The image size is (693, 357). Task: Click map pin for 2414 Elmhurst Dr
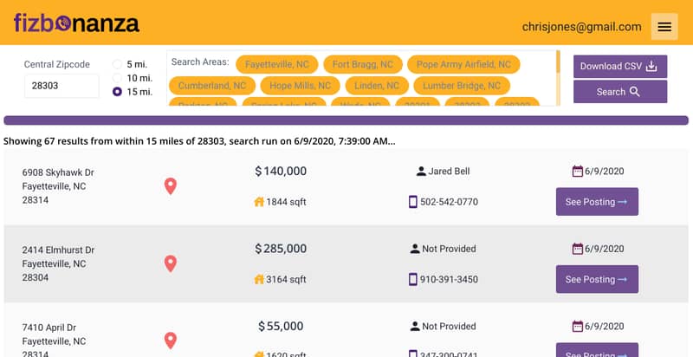point(171,263)
